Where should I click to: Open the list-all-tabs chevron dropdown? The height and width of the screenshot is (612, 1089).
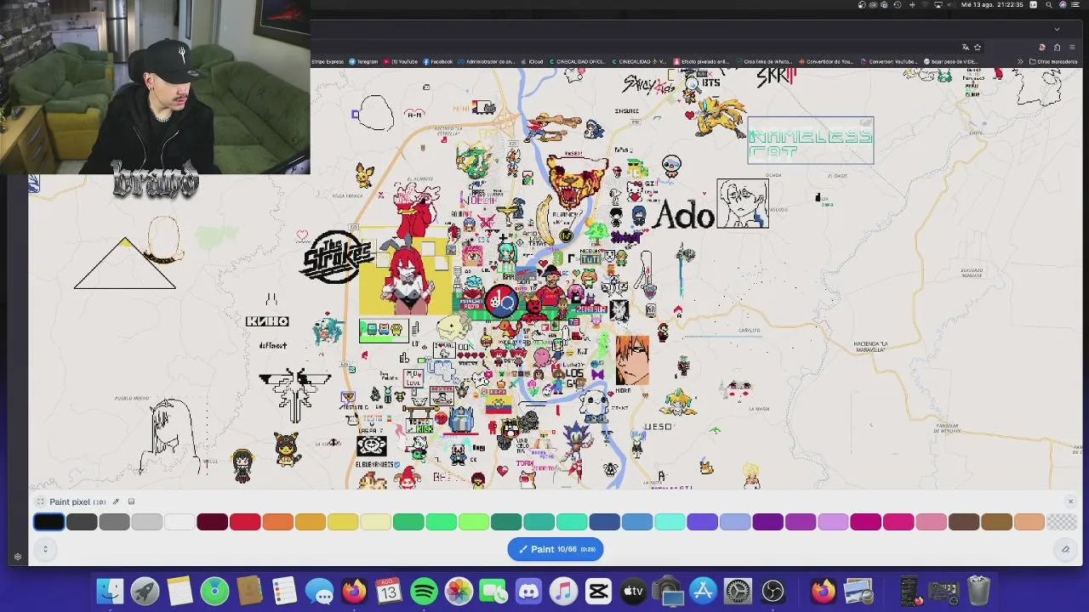[x=1057, y=29]
